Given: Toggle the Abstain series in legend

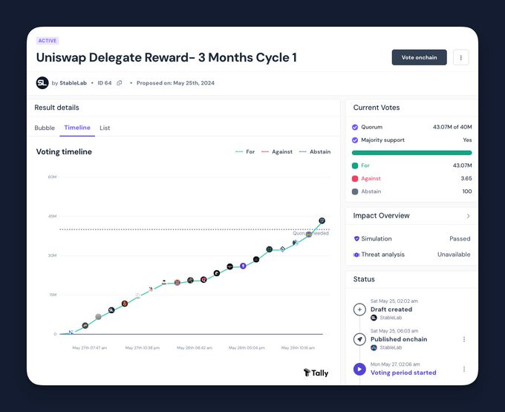Looking at the screenshot, I should [x=315, y=151].
